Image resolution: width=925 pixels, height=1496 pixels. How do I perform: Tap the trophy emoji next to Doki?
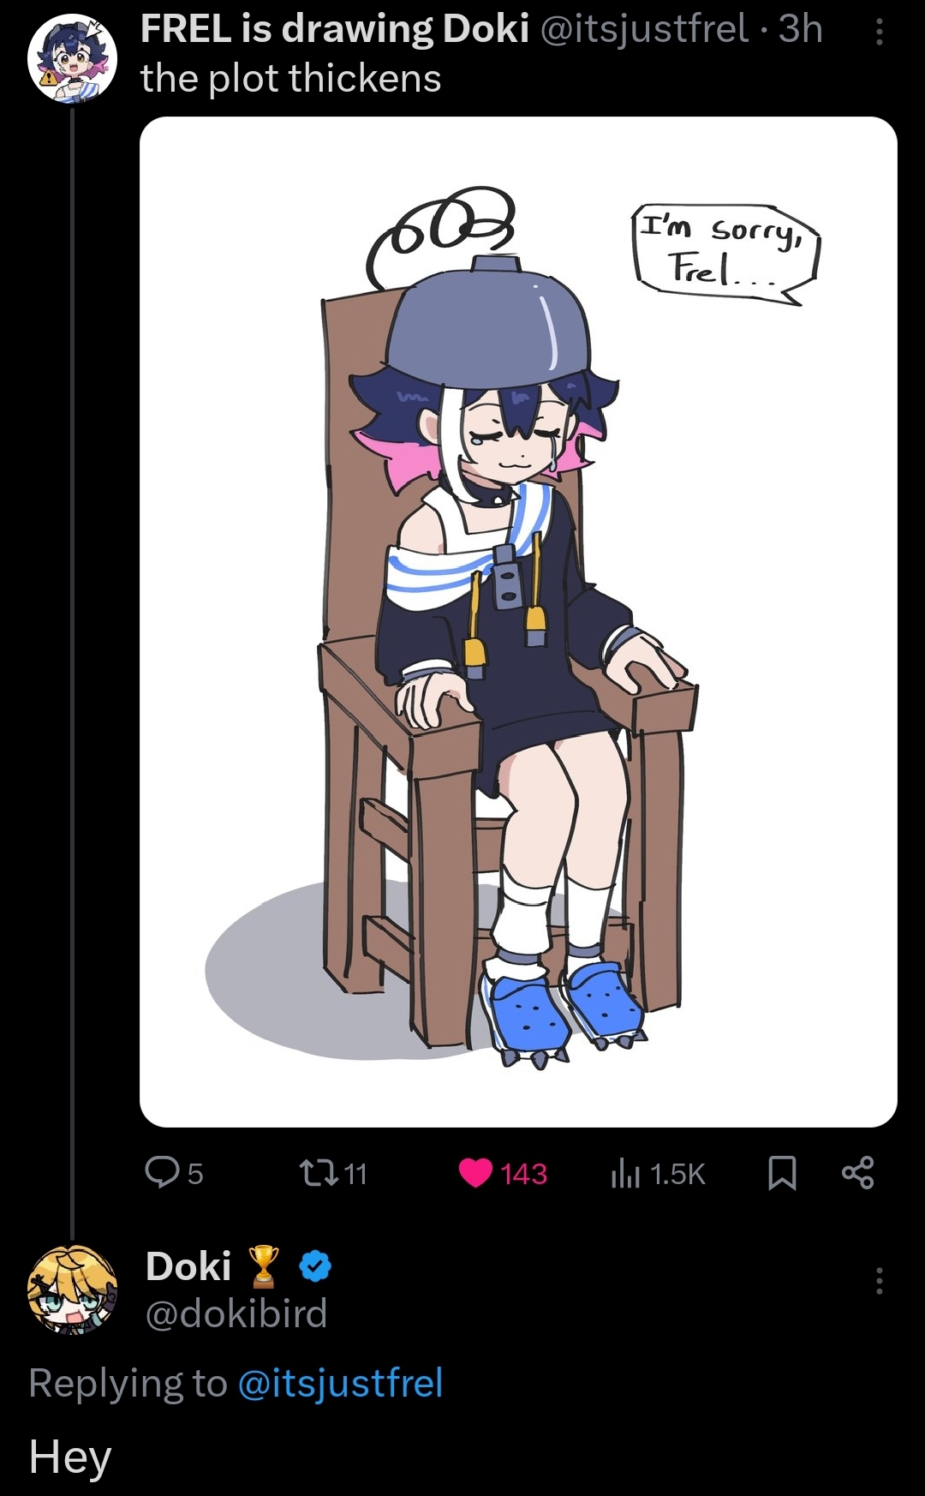click(263, 1266)
